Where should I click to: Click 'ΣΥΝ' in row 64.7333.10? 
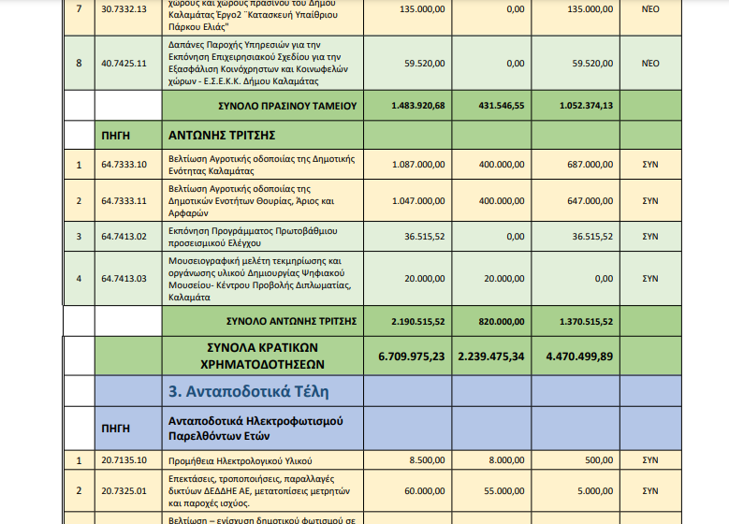pos(650,165)
